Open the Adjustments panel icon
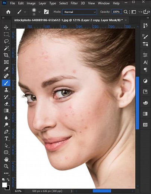This screenshot has height=194, width=151. pos(145,81)
